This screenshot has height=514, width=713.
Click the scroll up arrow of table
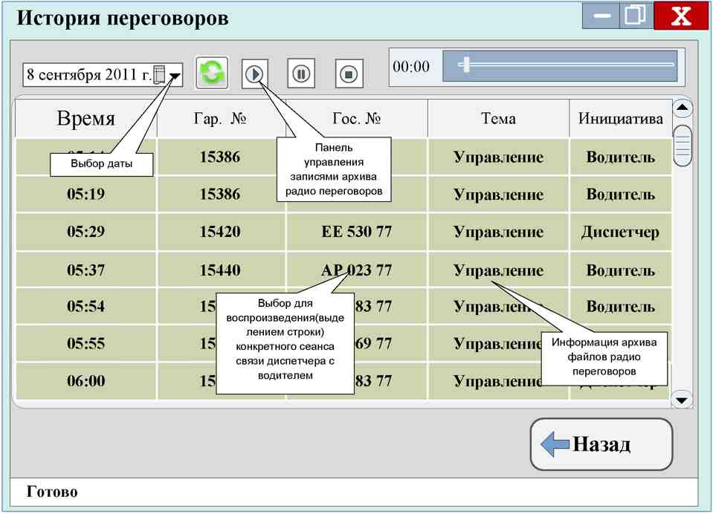[682, 108]
